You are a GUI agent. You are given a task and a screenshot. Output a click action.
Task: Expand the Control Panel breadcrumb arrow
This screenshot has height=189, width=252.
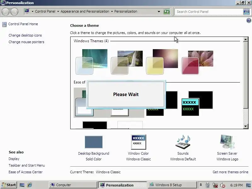click(58, 12)
